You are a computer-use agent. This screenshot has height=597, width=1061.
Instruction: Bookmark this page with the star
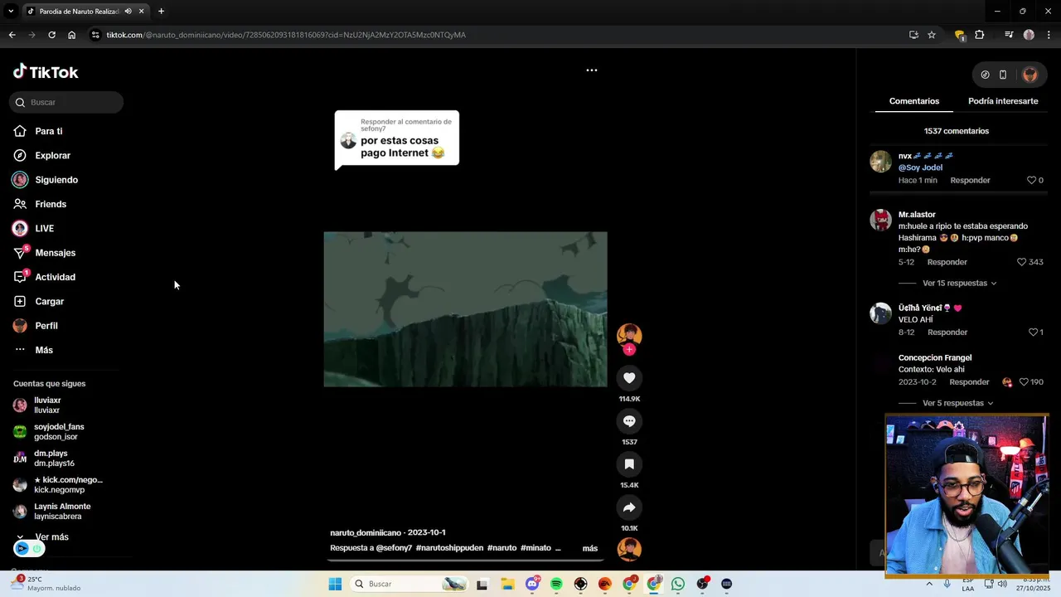(932, 35)
